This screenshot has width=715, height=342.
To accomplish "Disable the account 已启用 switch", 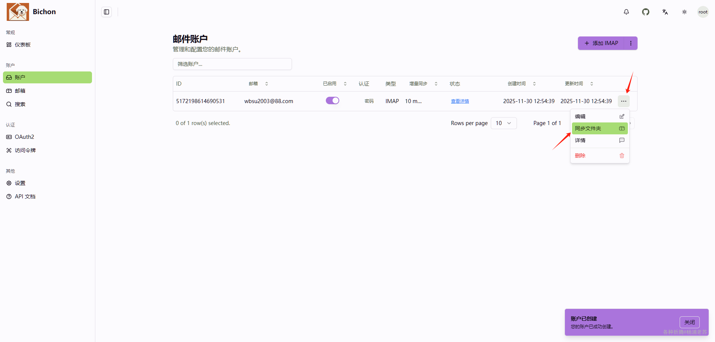I will click(x=333, y=100).
